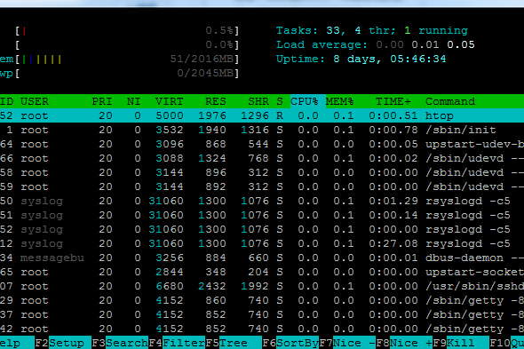
Task: Click VIRT value 6680 of sshd
Action: coord(170,286)
